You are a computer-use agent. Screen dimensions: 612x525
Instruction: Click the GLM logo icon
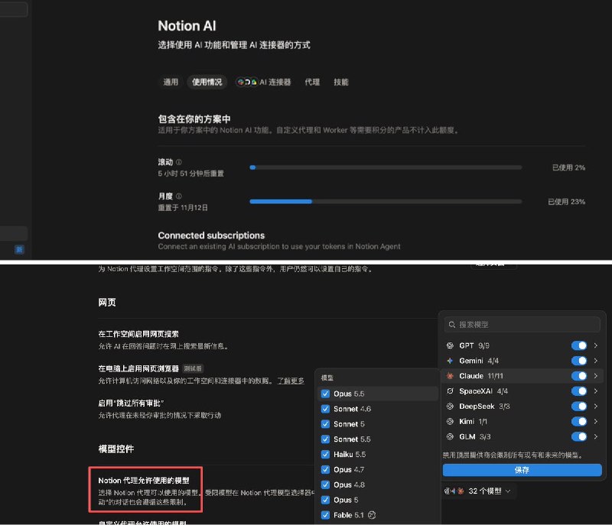pos(450,436)
